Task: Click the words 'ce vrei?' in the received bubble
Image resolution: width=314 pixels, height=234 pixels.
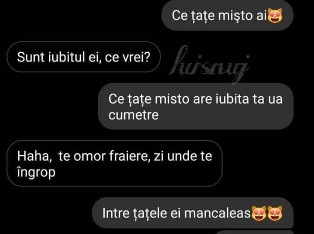Action: coord(127,57)
